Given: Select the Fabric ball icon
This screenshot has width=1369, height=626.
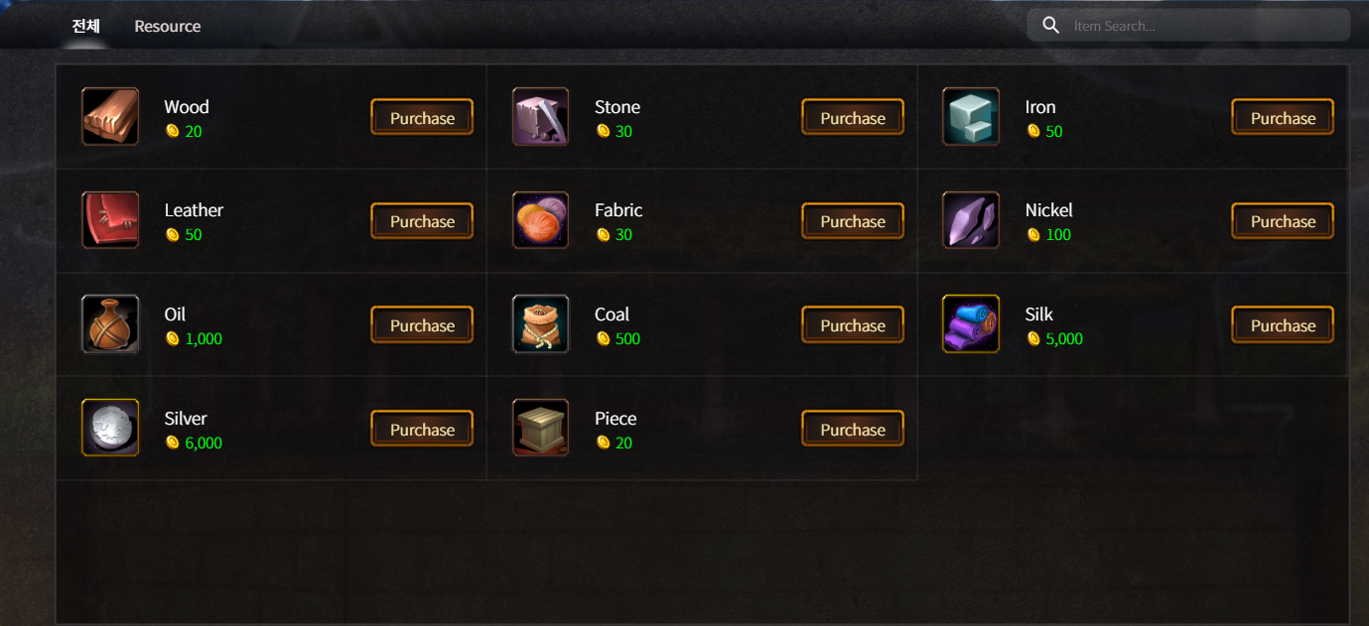Looking at the screenshot, I should click(540, 219).
